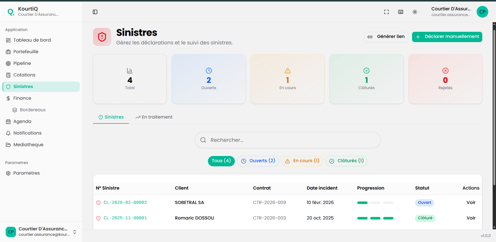Toggle light/dark theme with the sun icon
This screenshot has width=496, height=242.
415,12
